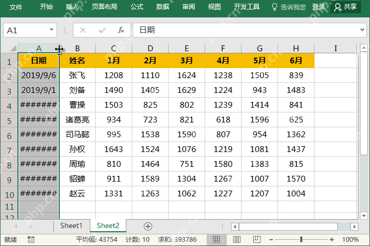The image size is (370, 246).
Task: Click cell with value 1596
Action: pyautogui.click(x=260, y=120)
